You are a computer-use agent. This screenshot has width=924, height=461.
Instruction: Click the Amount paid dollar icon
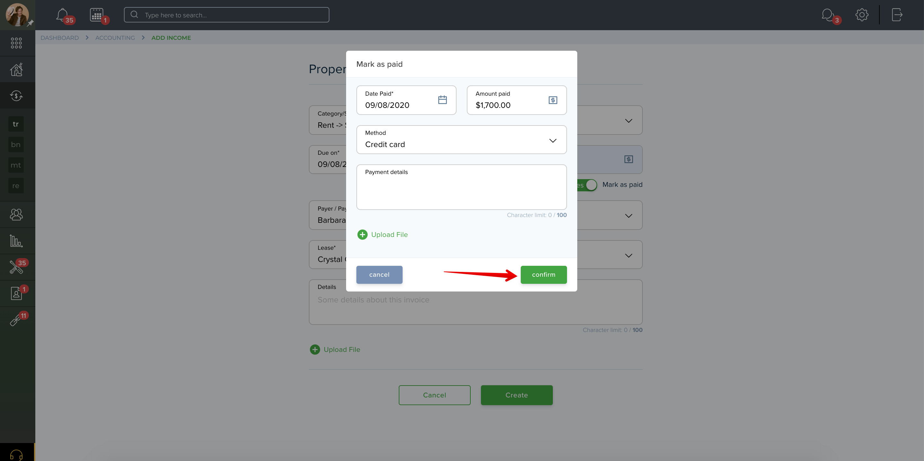(x=553, y=100)
